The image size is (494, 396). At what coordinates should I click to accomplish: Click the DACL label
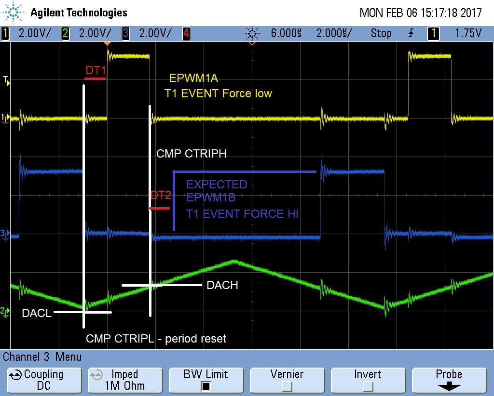(37, 313)
